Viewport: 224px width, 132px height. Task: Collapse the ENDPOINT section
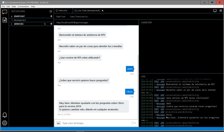coord(12,16)
